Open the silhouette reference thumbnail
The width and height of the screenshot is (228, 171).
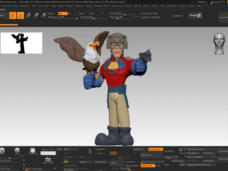click(x=21, y=43)
